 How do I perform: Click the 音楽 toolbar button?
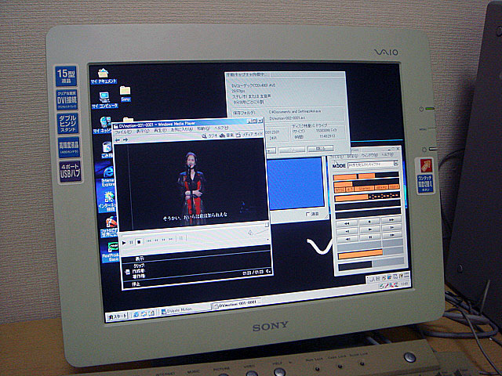tap(227, 136)
